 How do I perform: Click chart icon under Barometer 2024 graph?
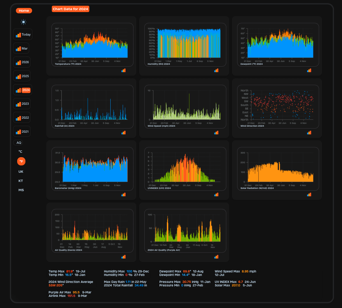[123, 195]
